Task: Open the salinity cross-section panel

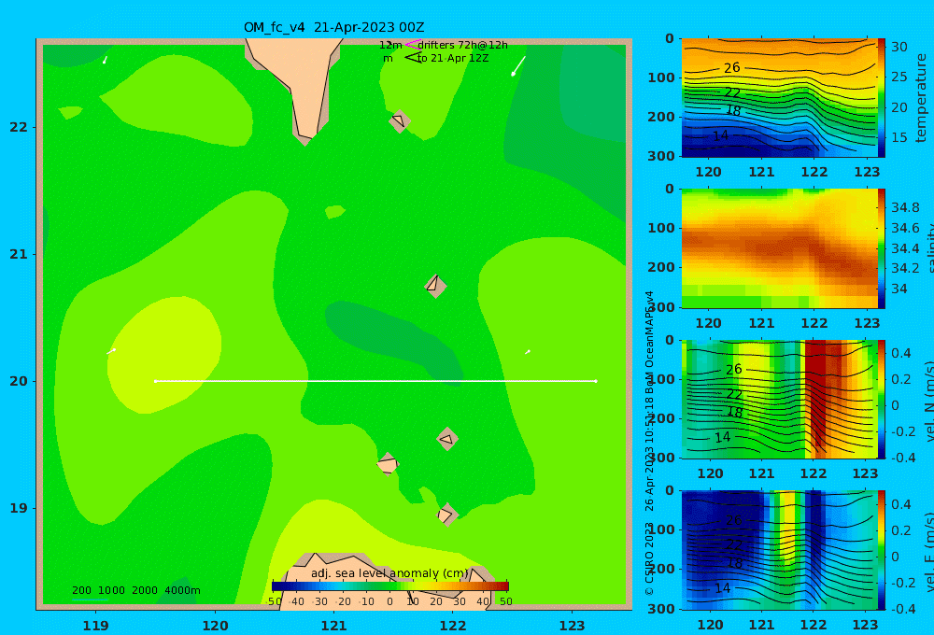Action: click(779, 248)
